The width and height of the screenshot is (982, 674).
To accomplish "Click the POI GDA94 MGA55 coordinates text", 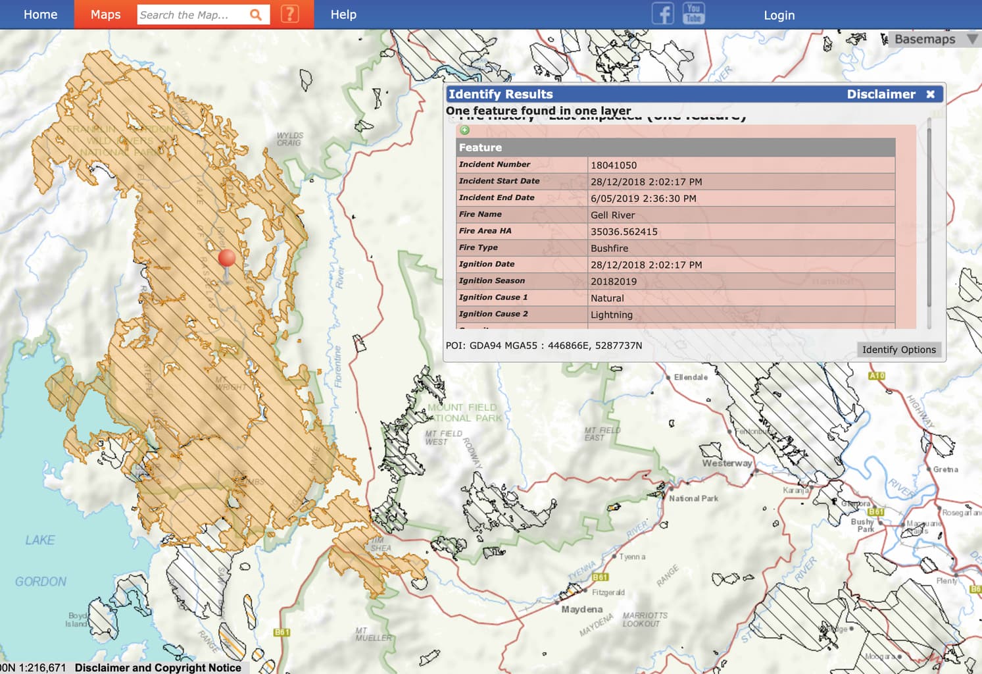I will pos(544,346).
